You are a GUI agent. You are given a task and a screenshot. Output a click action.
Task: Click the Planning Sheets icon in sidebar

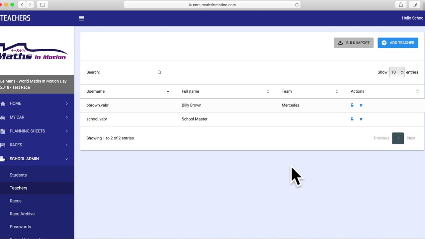click(3, 131)
